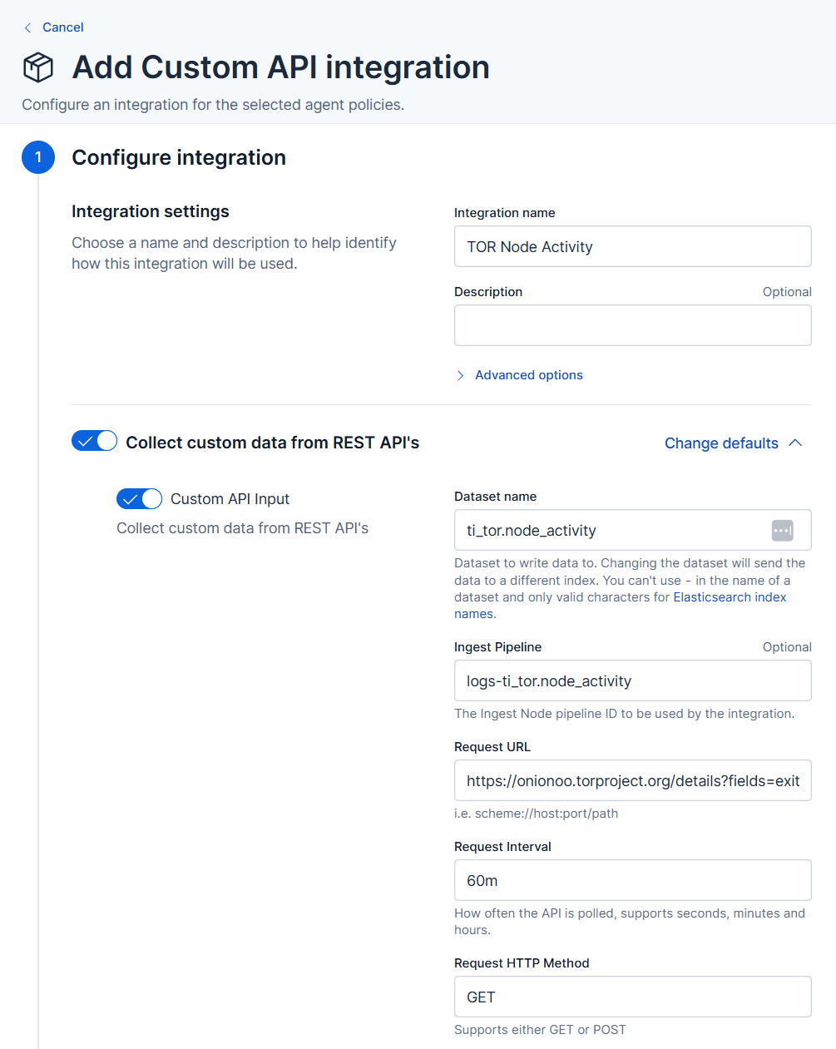The width and height of the screenshot is (836, 1049).
Task: Click the Configure integration step heading
Action: (179, 157)
